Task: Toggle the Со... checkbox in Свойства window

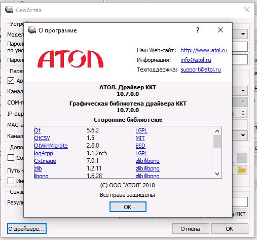Action: coord(11,157)
